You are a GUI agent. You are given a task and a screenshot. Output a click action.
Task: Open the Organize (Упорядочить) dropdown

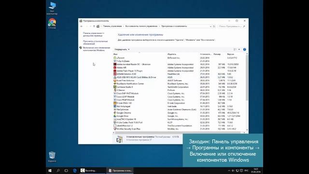(x=122, y=49)
